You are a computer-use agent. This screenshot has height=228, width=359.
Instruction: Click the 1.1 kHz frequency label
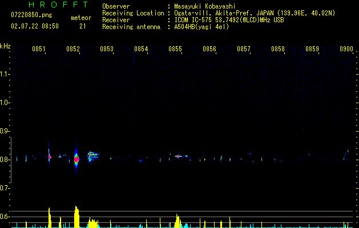(5, 74)
